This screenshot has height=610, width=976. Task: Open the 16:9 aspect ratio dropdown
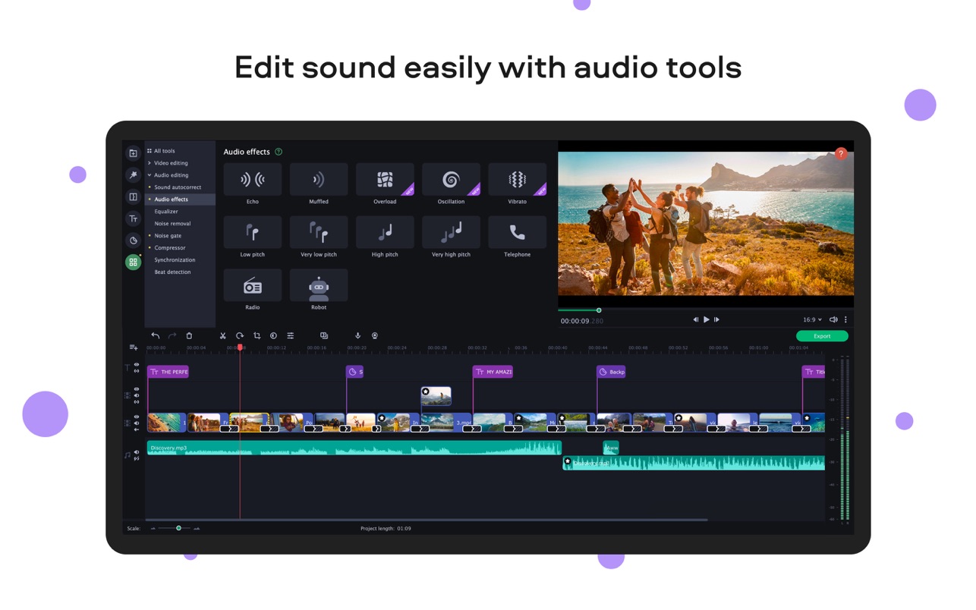point(812,320)
